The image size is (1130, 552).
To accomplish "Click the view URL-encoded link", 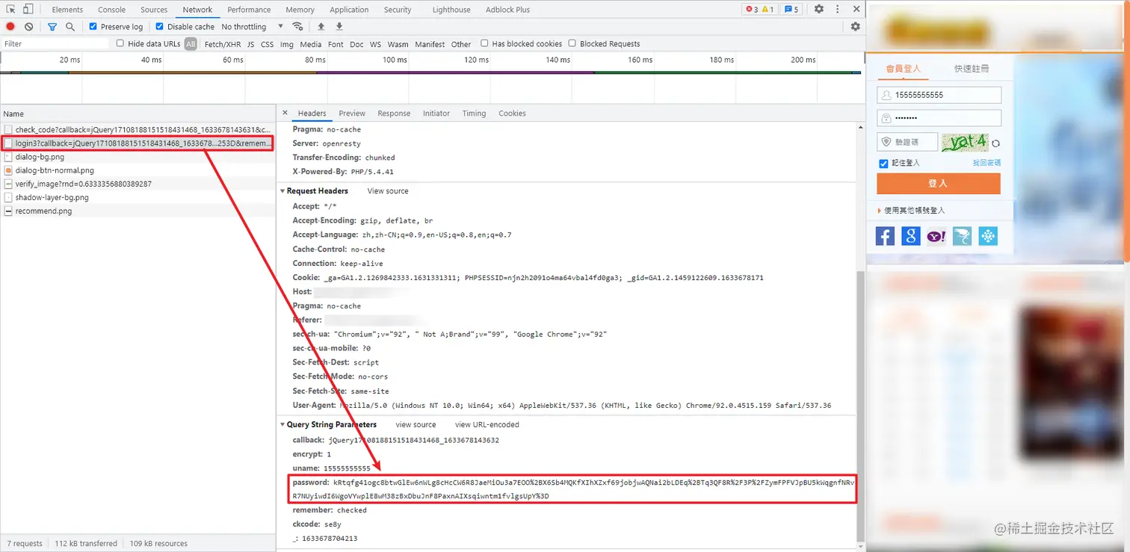I will pyautogui.click(x=487, y=424).
